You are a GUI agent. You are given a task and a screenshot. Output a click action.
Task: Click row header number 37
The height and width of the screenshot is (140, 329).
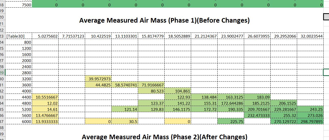pyautogui.click(x=2, y=122)
